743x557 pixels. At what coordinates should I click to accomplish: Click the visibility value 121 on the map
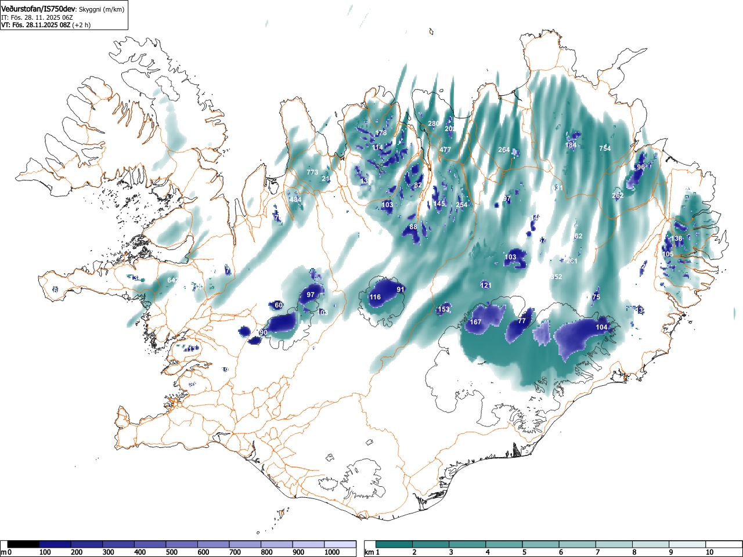486,285
